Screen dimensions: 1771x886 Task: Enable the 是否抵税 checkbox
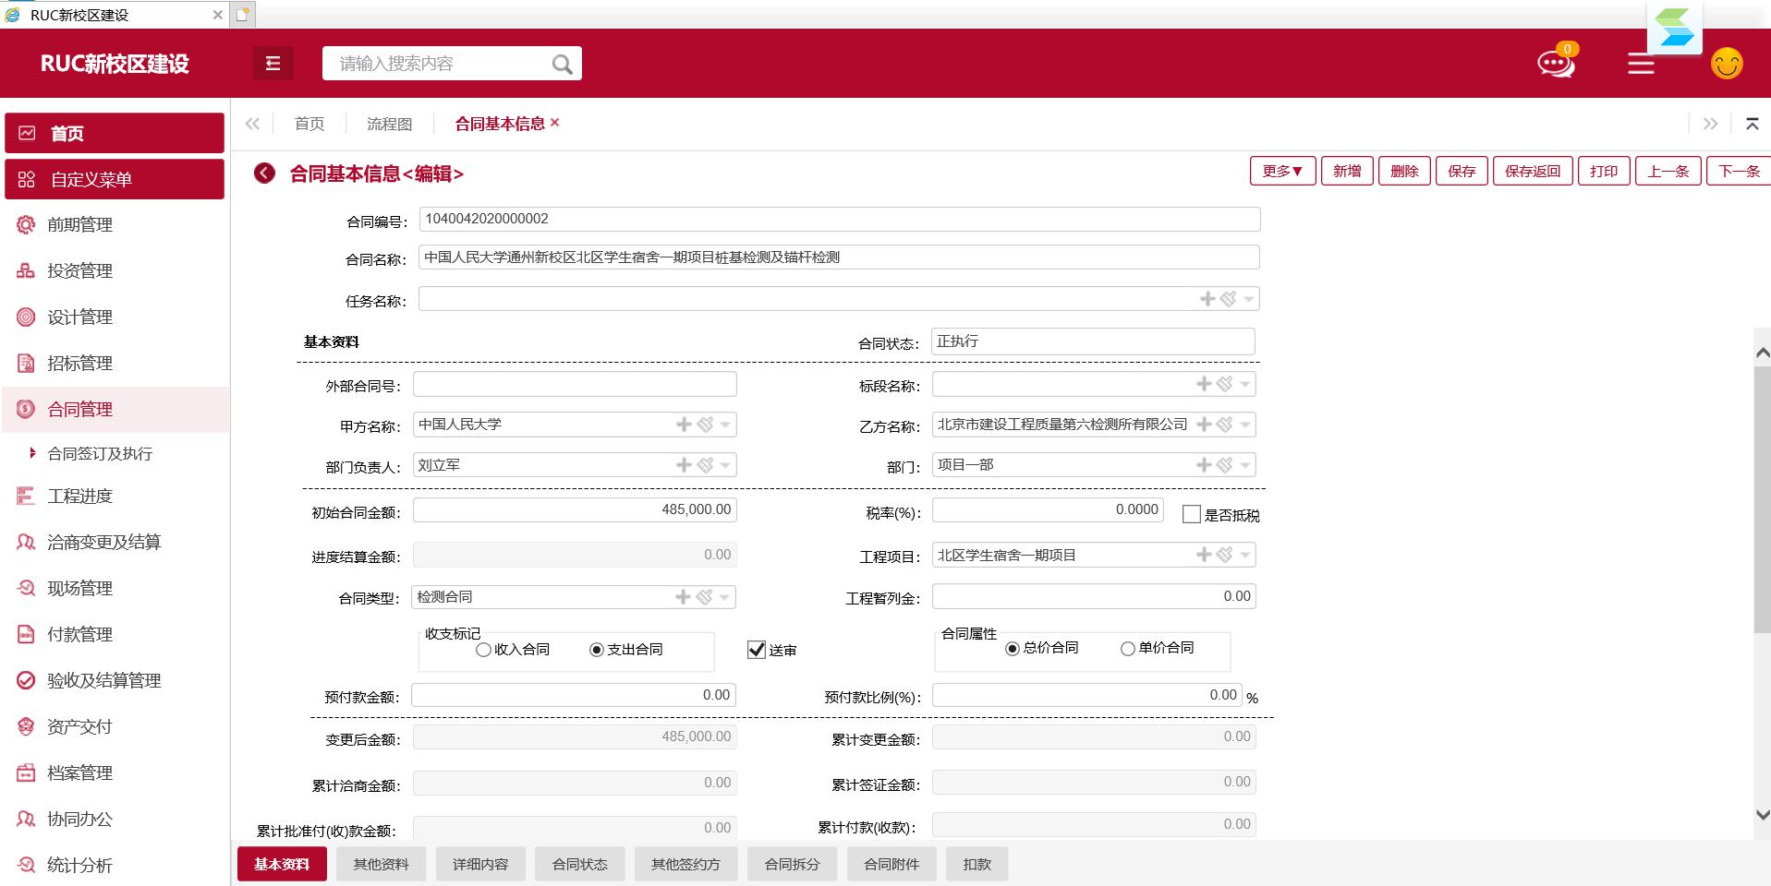coord(1192,515)
